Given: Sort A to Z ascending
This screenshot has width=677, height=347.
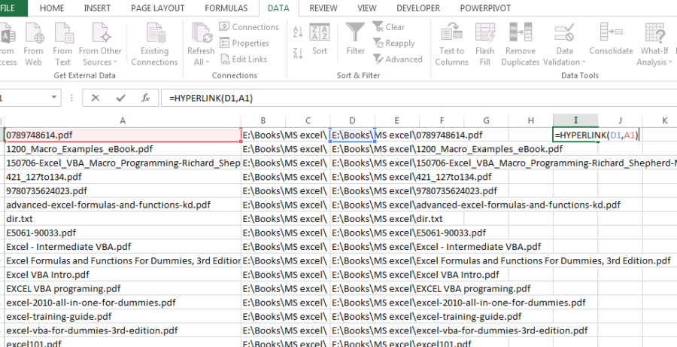Looking at the screenshot, I should point(298,32).
